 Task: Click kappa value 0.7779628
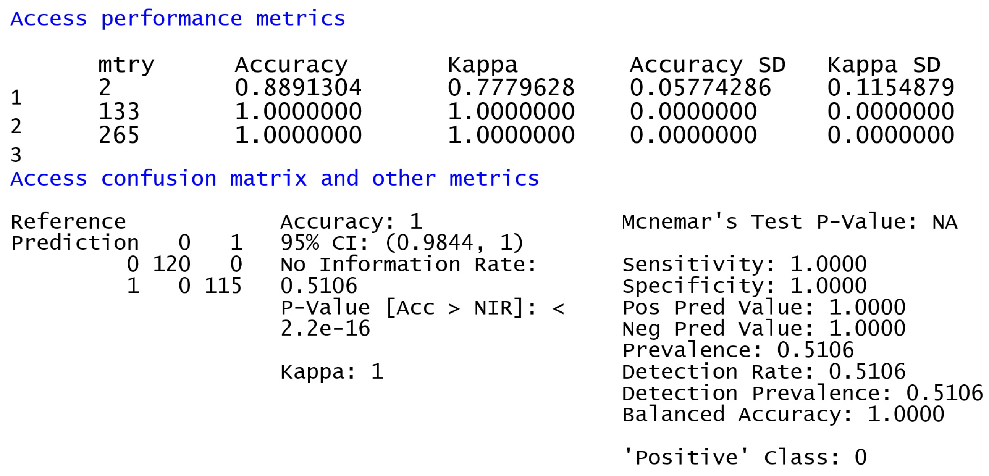click(511, 88)
